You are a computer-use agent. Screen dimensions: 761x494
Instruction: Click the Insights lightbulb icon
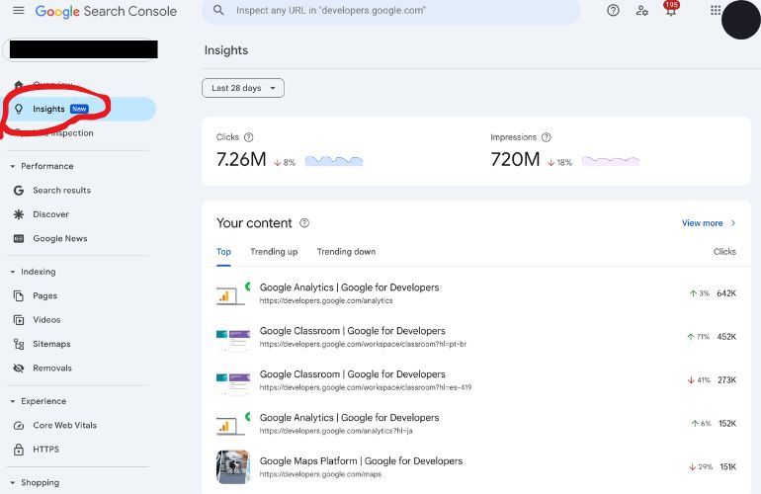point(19,109)
